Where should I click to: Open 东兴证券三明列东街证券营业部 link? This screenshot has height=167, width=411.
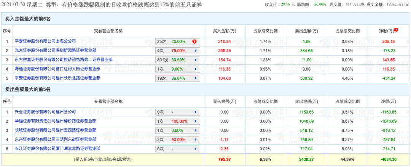pos(55,140)
